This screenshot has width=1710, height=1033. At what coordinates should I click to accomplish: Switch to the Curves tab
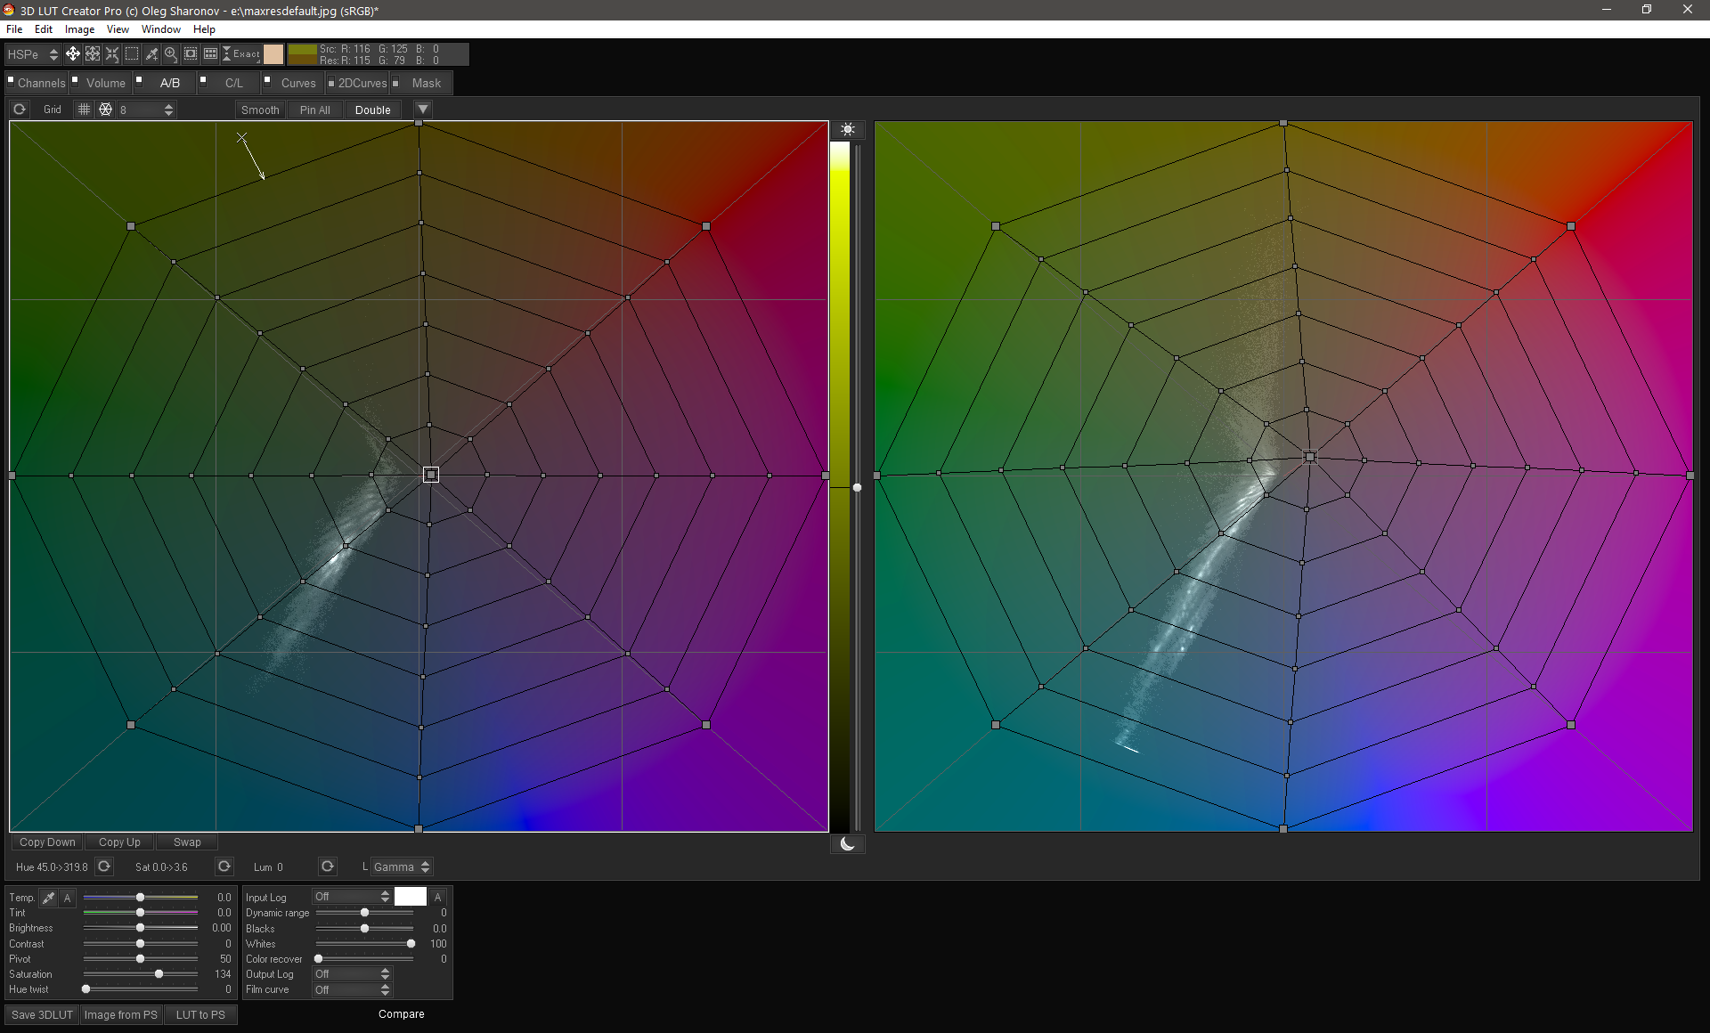click(x=298, y=83)
